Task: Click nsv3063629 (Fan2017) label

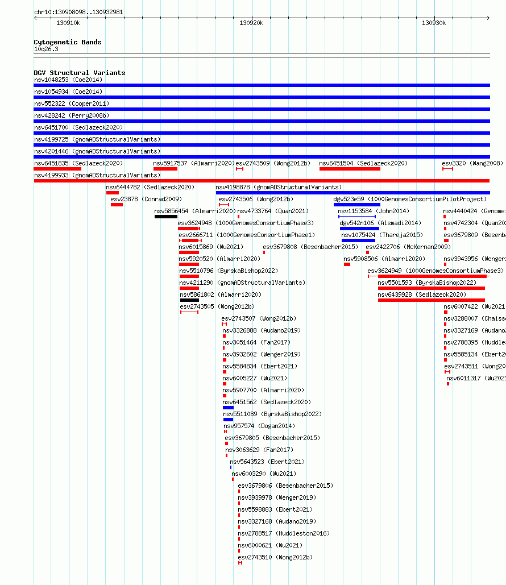Action: pyautogui.click(x=259, y=450)
